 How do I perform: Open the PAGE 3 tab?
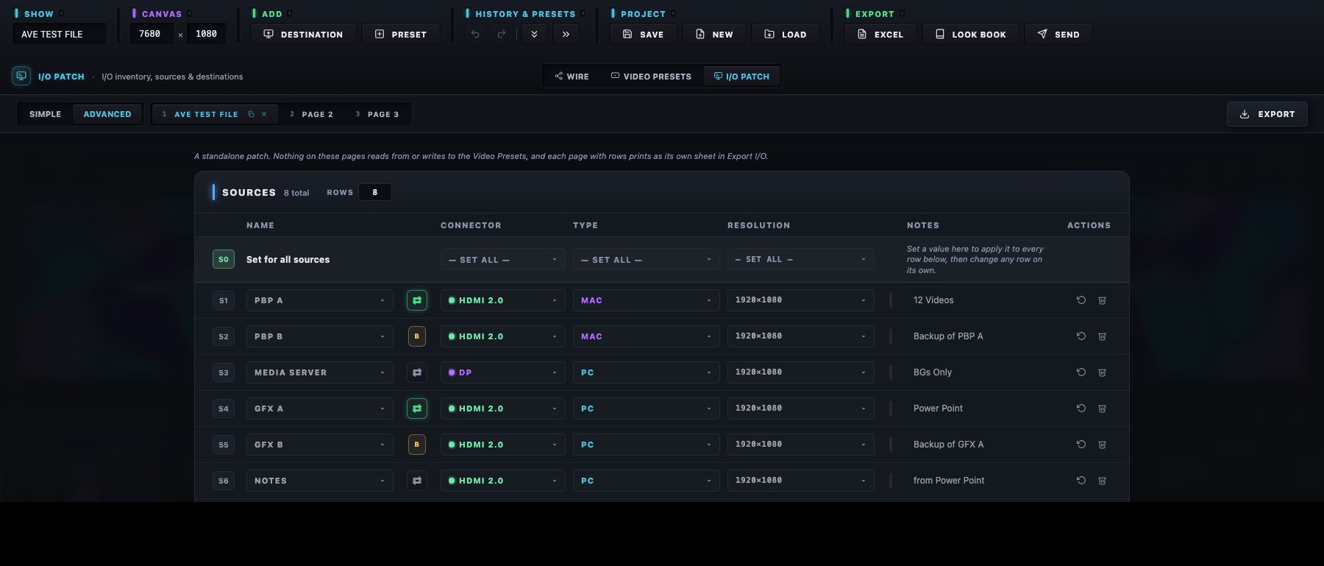(x=377, y=114)
